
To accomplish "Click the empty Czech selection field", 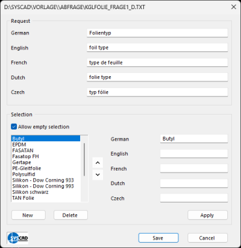I will pos(194,199).
